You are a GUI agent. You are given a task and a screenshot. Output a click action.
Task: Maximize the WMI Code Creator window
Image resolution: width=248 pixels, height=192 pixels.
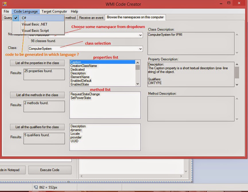pyautogui.click(x=229, y=3)
